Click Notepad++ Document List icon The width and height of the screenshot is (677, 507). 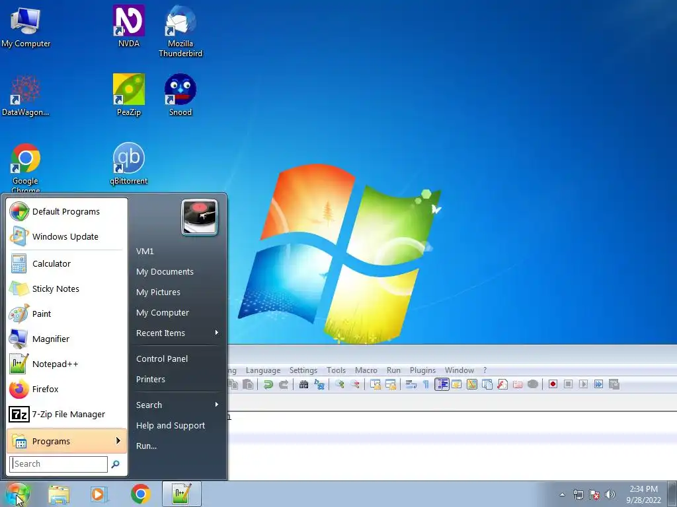(487, 384)
